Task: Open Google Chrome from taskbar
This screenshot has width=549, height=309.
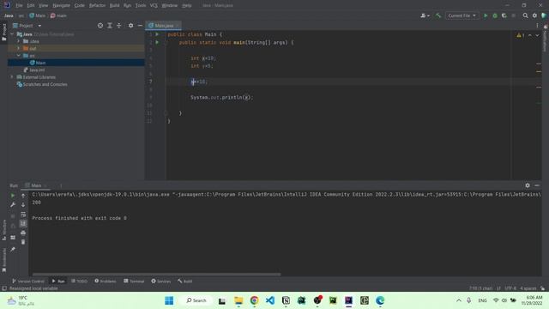Action: 254,300
